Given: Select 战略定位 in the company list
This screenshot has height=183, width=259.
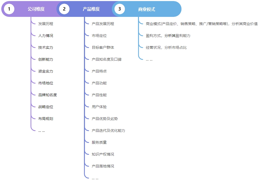Looking at the screenshot, I should tap(46, 107).
